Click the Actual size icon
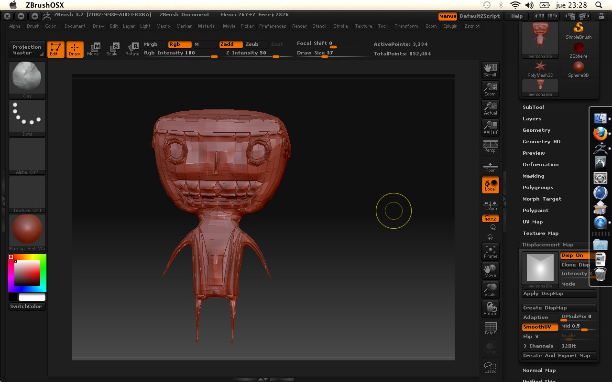 tap(490, 108)
